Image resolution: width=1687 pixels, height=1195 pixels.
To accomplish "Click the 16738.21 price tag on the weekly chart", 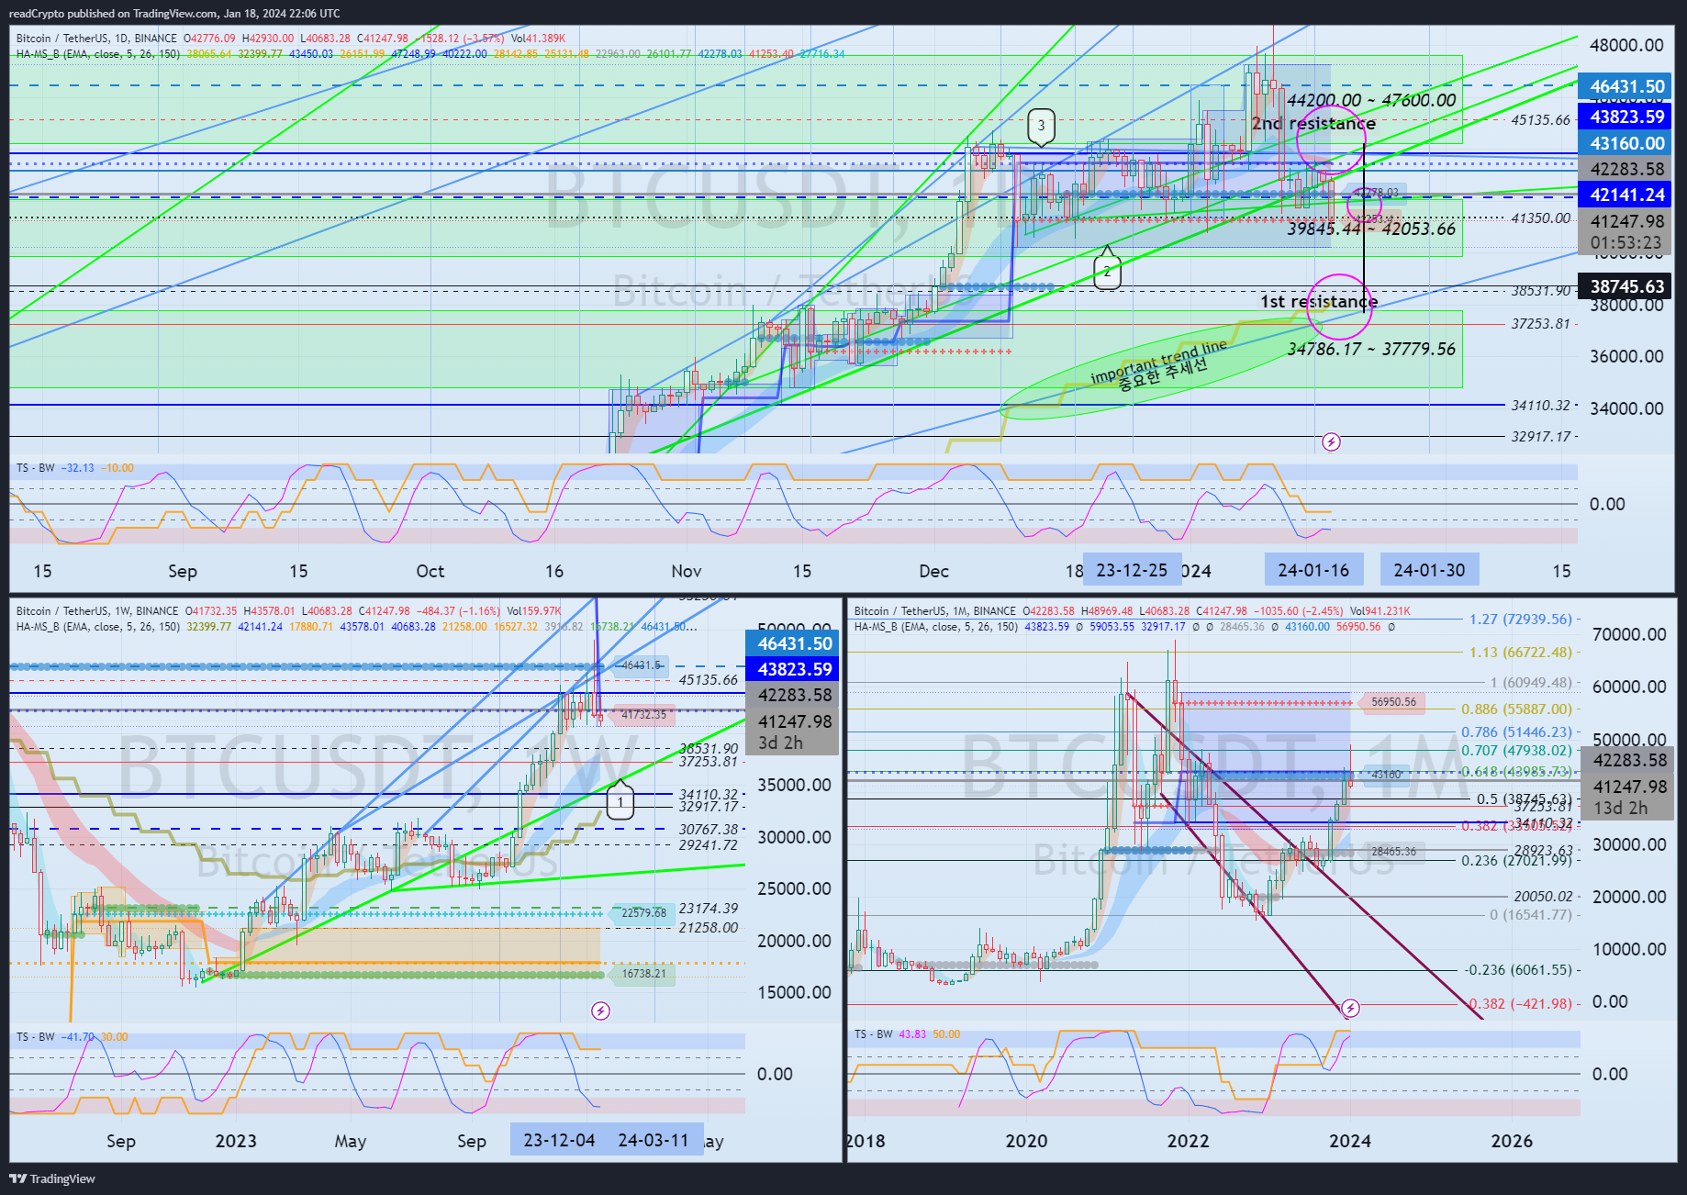I will (x=643, y=974).
